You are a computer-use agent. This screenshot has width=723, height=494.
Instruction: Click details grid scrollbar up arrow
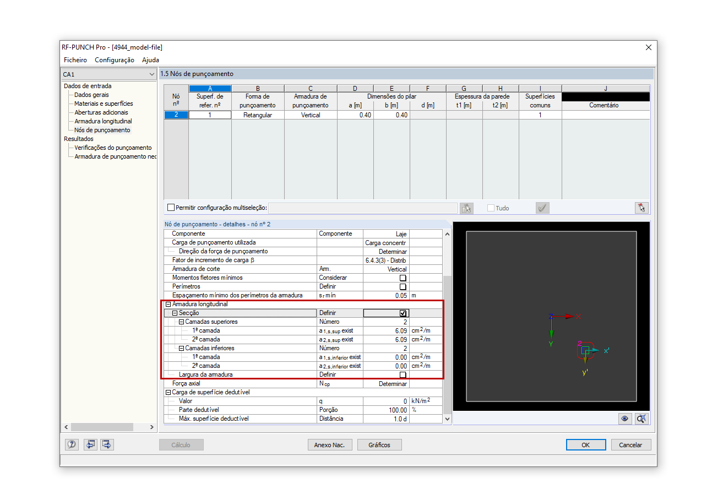[x=447, y=234]
